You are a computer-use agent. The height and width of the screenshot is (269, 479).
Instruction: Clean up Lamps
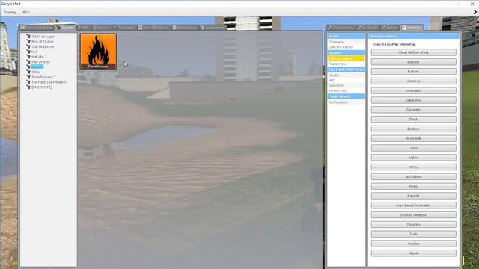point(414,148)
